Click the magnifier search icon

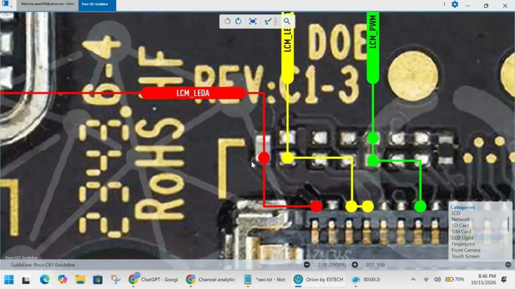click(287, 21)
